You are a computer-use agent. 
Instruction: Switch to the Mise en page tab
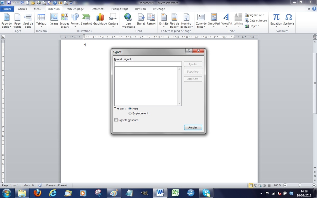point(75,9)
